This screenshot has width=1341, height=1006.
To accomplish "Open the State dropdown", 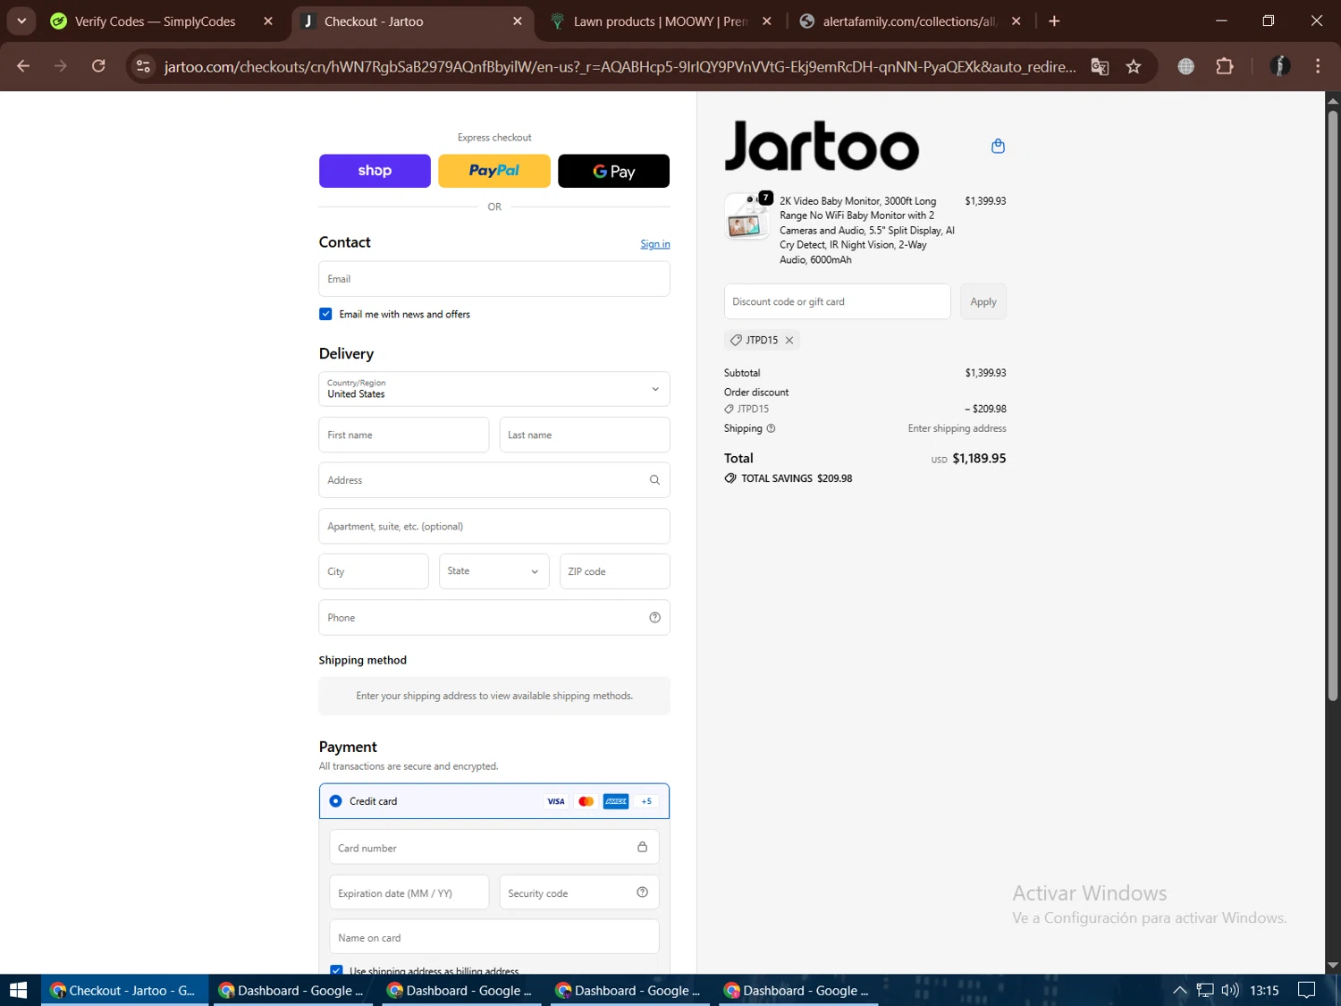I will (494, 571).
